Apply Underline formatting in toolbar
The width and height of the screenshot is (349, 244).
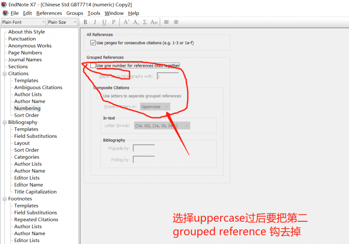[104, 22]
